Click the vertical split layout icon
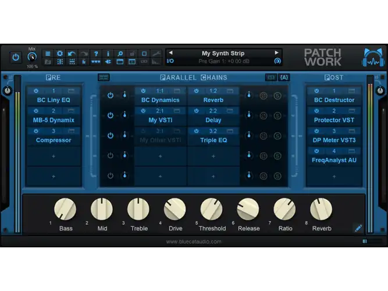 [x=60, y=62]
